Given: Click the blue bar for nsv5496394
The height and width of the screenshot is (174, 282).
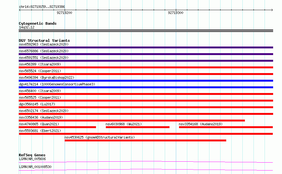Looking at the screenshot, I should (x=146, y=81).
